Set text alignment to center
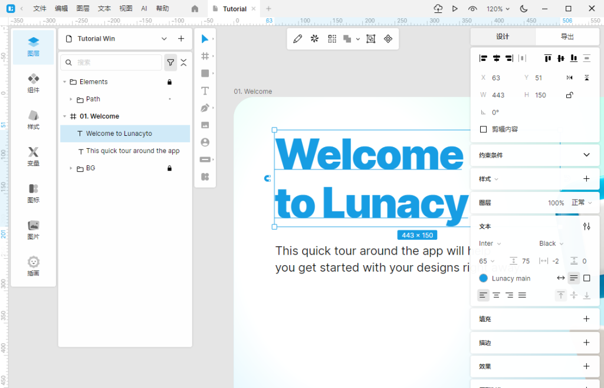Viewport: 604px width, 388px height. point(497,295)
